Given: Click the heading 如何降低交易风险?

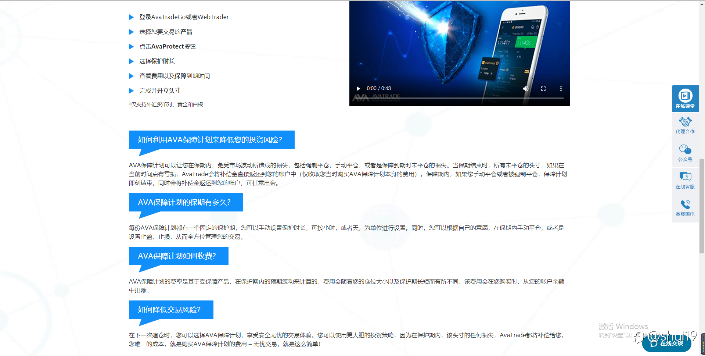Looking at the screenshot, I should coord(171,310).
